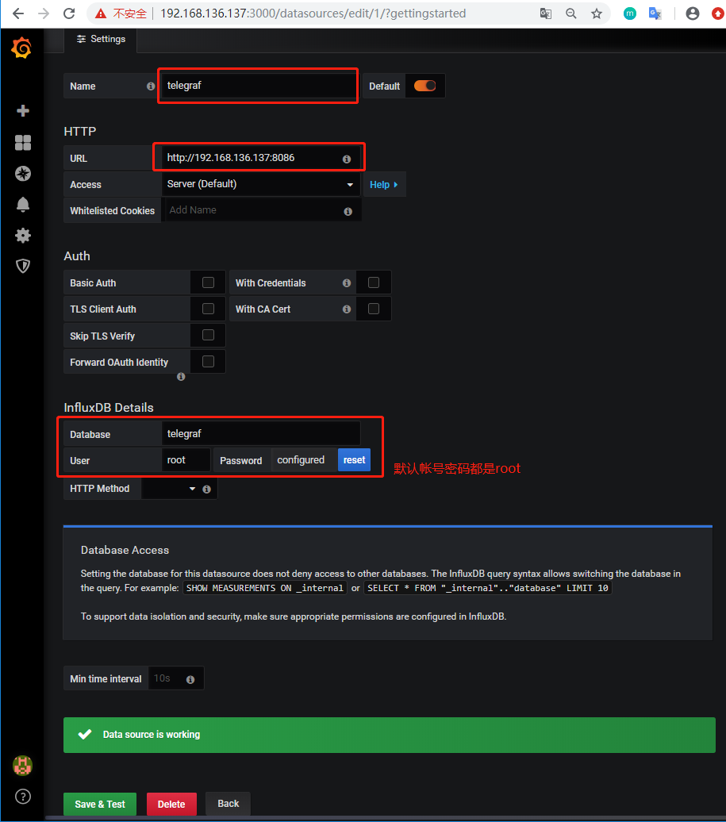Click the With Credentials info icon

pos(347,283)
